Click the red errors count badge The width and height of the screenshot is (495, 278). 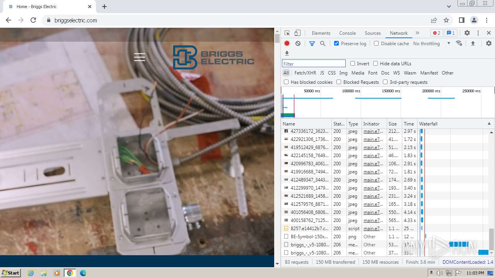(x=437, y=33)
